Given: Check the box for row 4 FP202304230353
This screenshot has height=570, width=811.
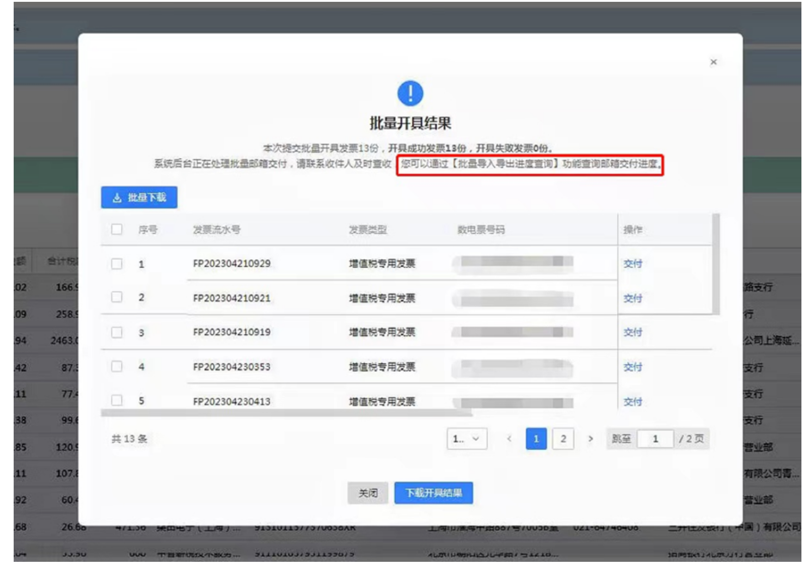Looking at the screenshot, I should [117, 366].
